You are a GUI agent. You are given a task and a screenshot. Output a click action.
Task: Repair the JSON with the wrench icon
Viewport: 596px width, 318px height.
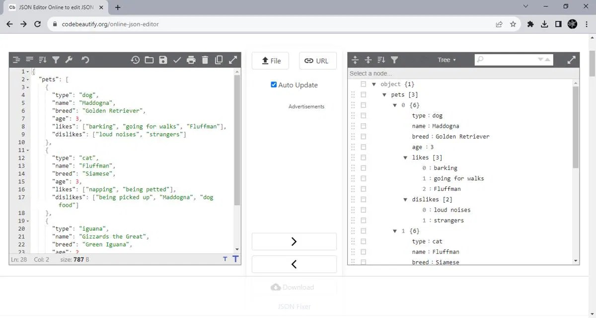click(x=69, y=60)
